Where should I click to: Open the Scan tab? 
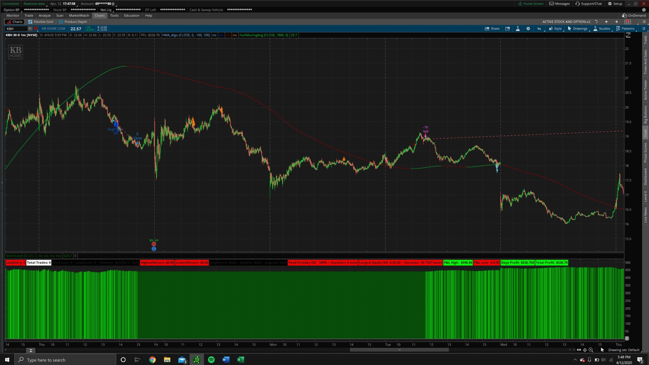coord(60,15)
